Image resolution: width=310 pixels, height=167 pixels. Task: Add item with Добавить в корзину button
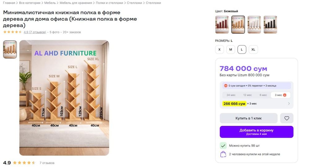256,132
